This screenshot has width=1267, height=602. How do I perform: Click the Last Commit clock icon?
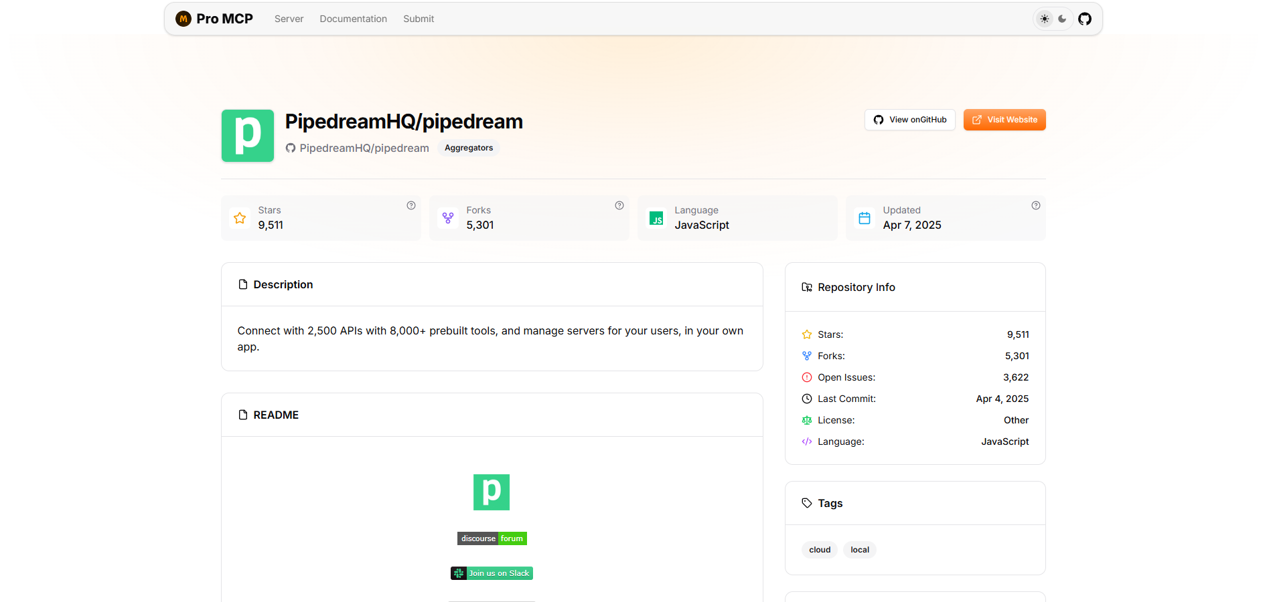[x=807, y=399]
